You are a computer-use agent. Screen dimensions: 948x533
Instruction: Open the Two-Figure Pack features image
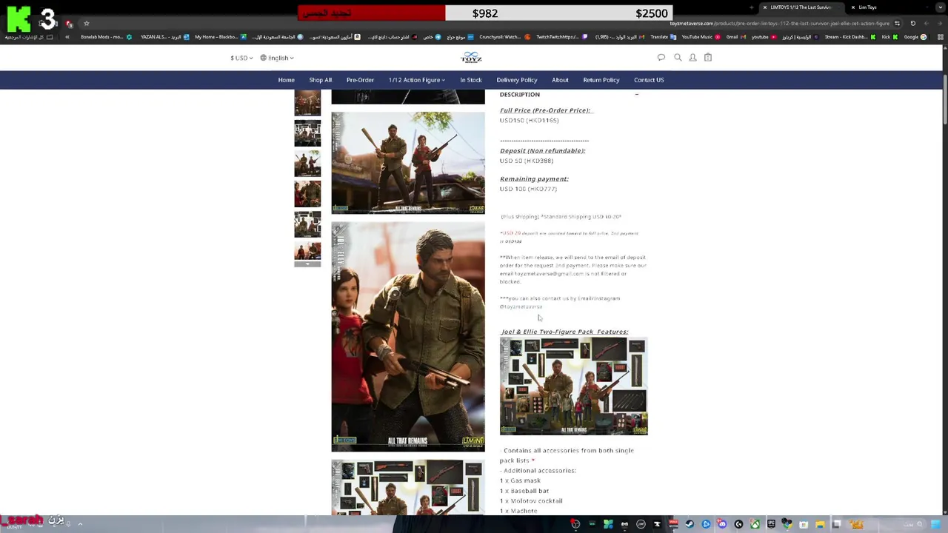point(573,386)
